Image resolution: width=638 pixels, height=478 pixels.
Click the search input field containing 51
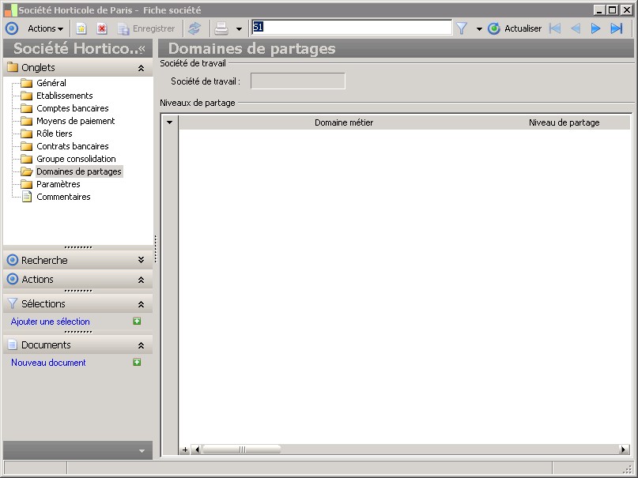[x=352, y=27]
